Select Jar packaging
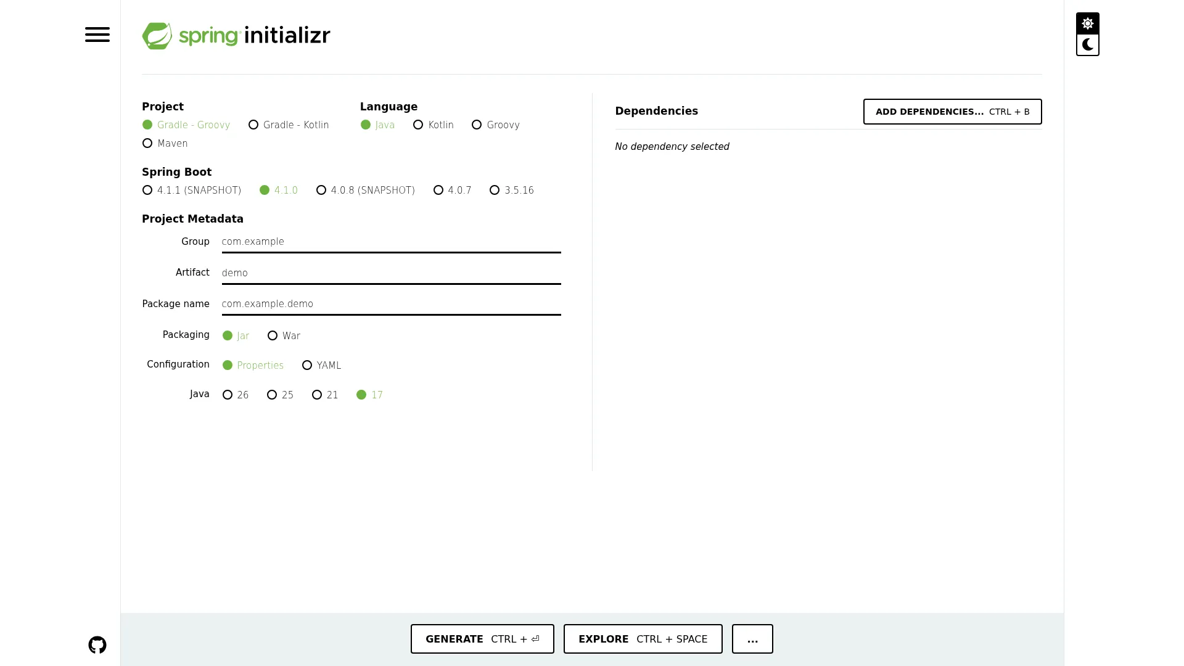Image resolution: width=1184 pixels, height=666 pixels. [x=236, y=335]
